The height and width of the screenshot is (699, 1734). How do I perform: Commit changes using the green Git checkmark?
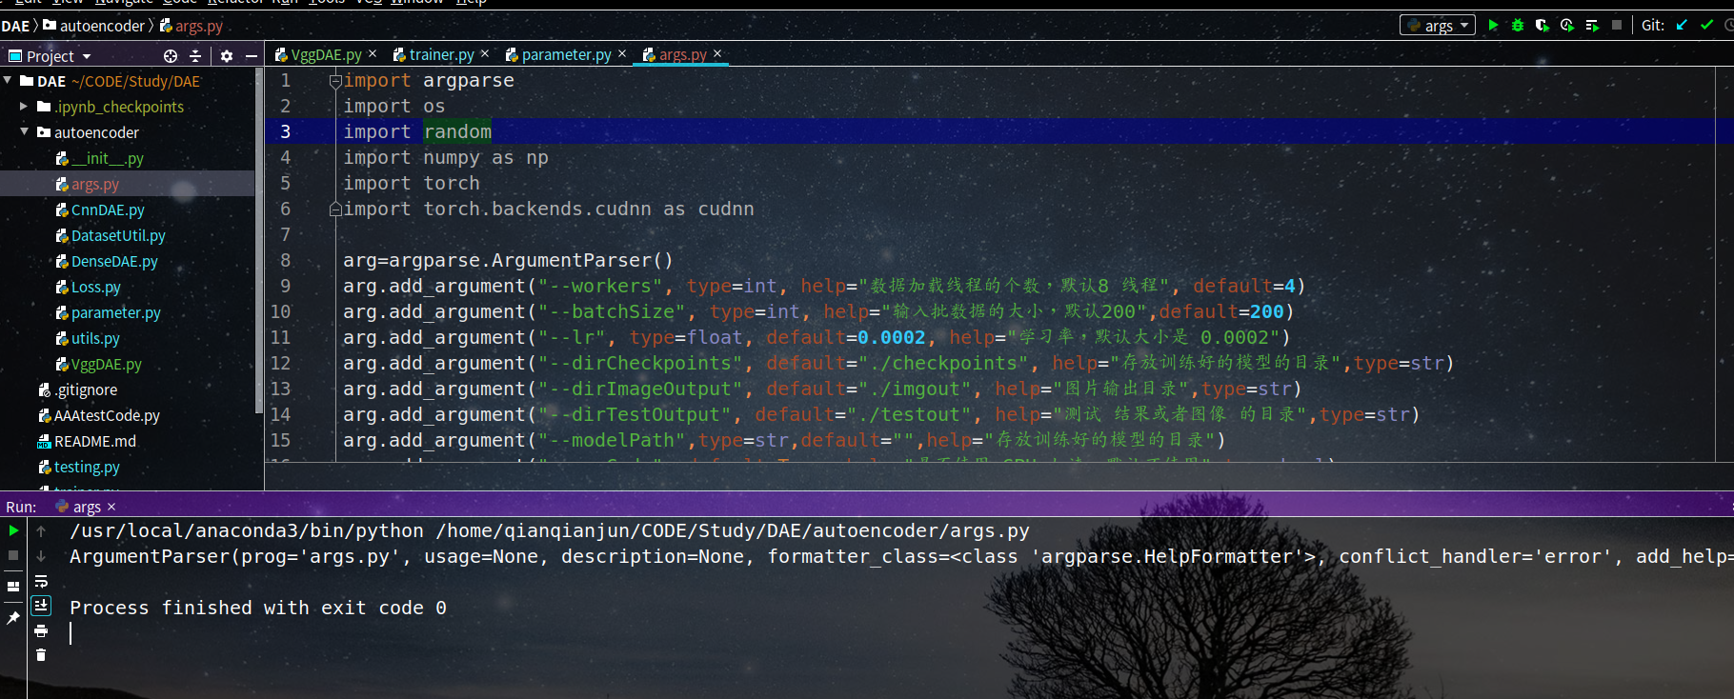click(1706, 26)
